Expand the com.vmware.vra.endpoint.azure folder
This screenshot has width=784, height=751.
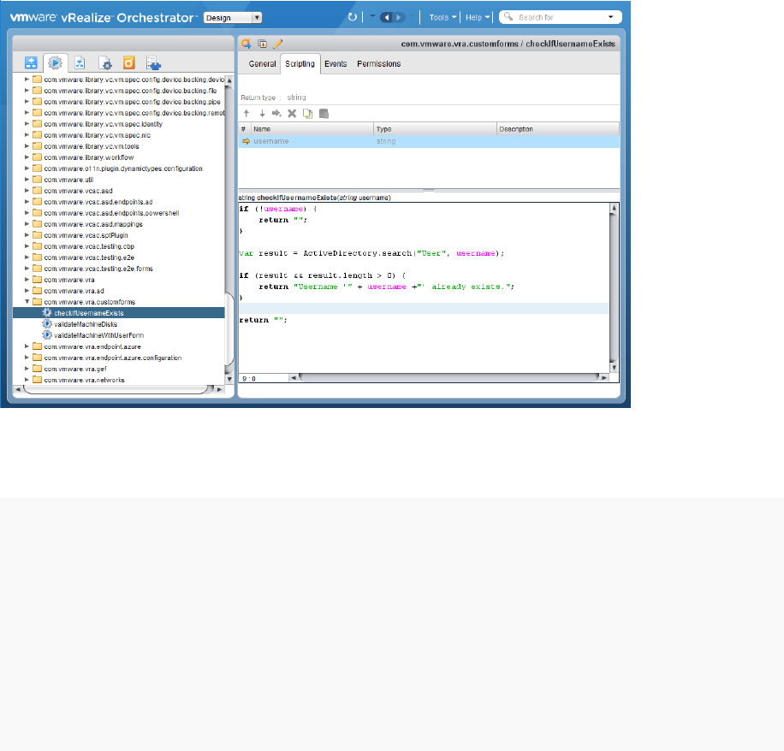27,346
